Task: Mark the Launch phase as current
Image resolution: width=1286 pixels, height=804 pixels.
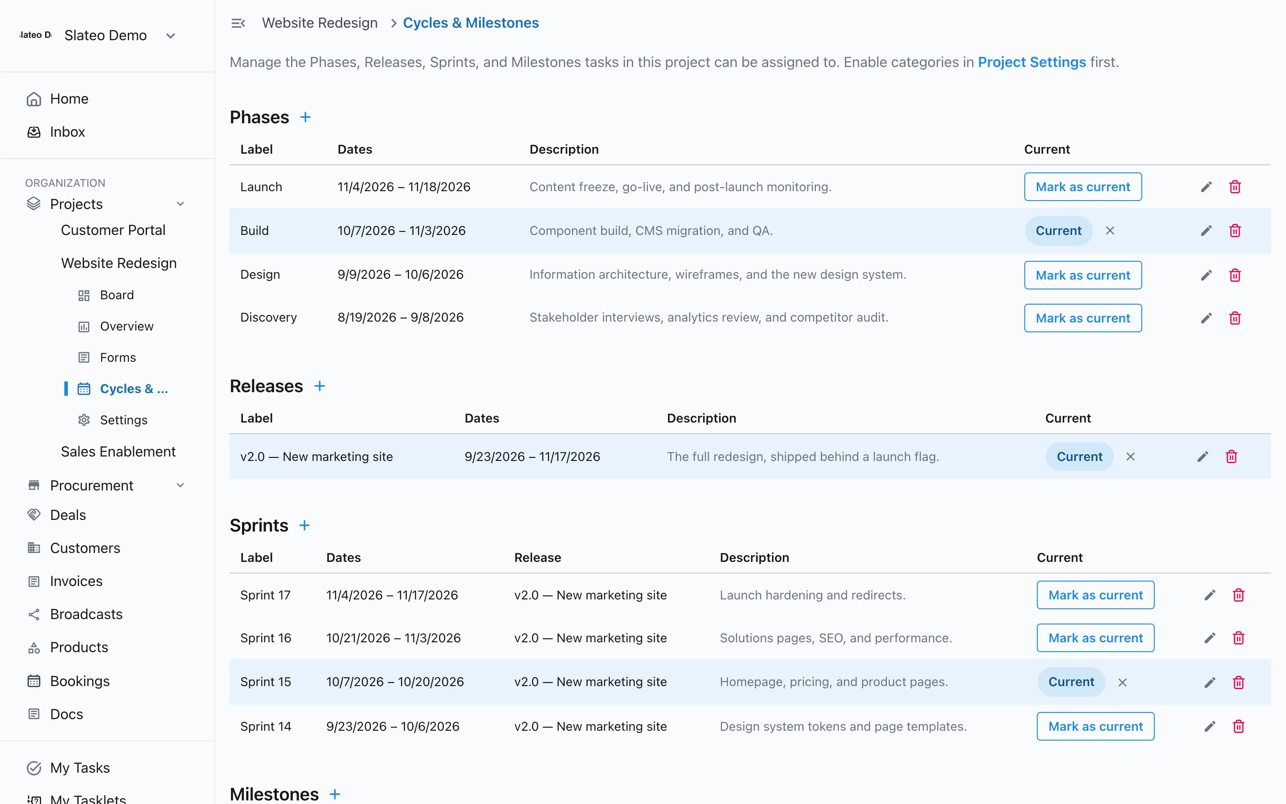Action: coord(1083,187)
